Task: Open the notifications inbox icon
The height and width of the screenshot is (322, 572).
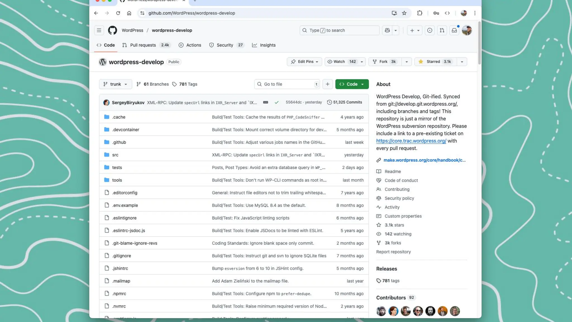Action: click(454, 30)
